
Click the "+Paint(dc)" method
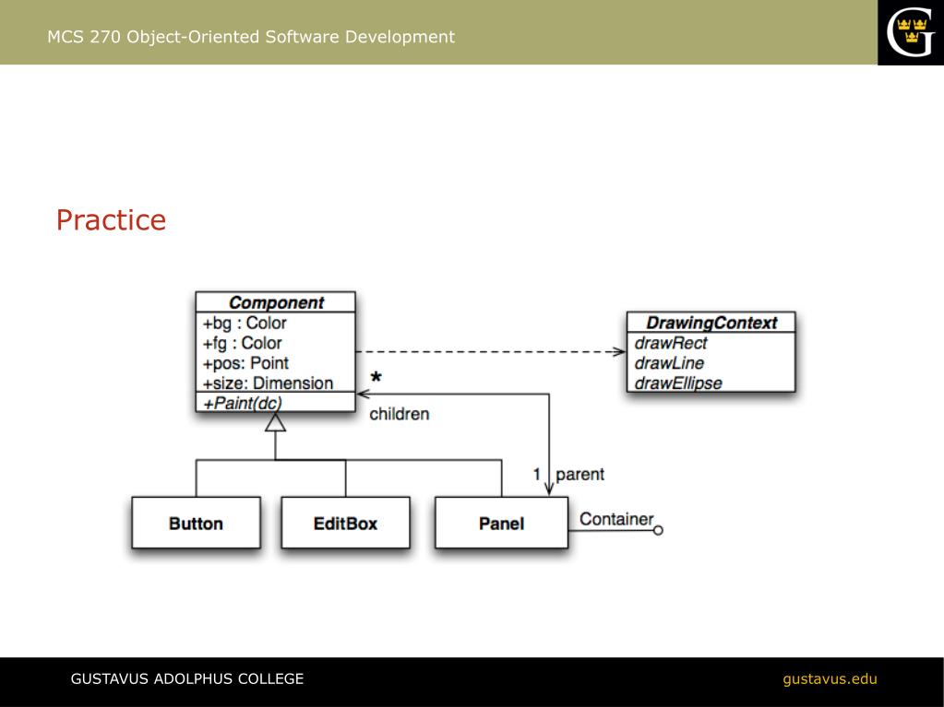tap(243, 403)
